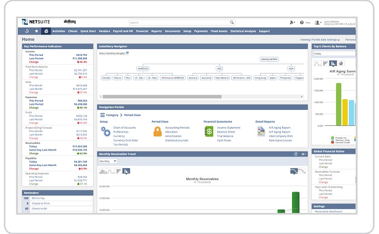Open the user role dropdown arrow
This screenshot has width=379, height=234.
click(x=320, y=23)
